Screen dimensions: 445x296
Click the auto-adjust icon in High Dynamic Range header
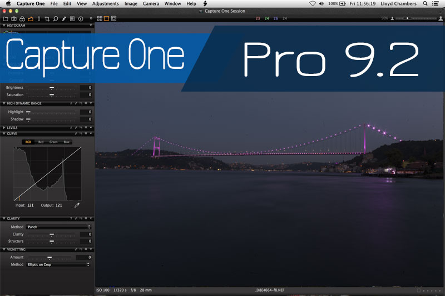point(71,103)
